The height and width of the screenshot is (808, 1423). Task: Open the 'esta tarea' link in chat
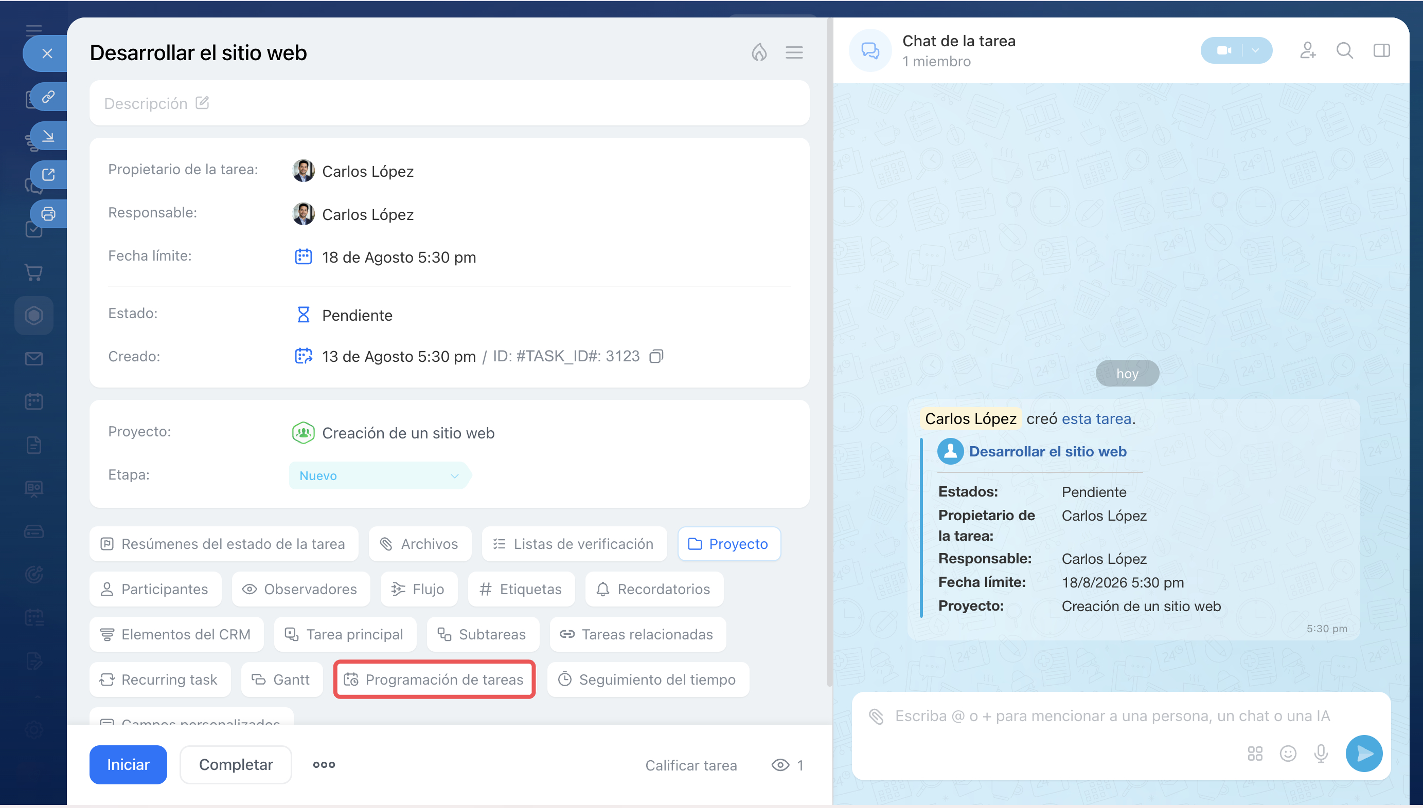click(x=1096, y=418)
